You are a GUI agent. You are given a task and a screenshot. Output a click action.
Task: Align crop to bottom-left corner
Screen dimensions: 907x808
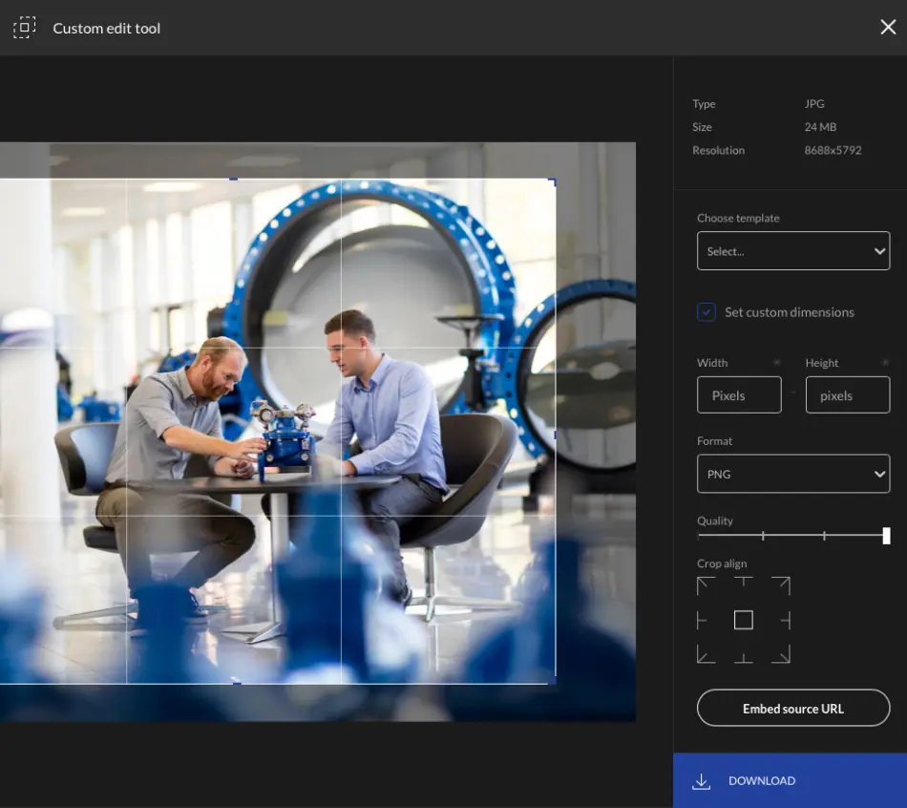tap(706, 654)
